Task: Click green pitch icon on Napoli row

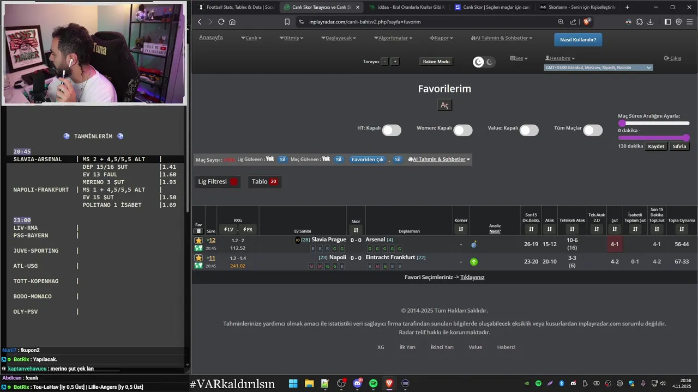Action: 198,266
